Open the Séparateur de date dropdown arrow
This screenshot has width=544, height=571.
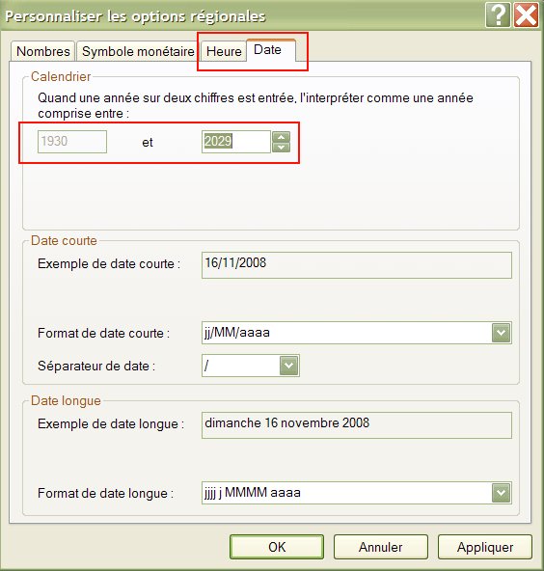click(289, 366)
